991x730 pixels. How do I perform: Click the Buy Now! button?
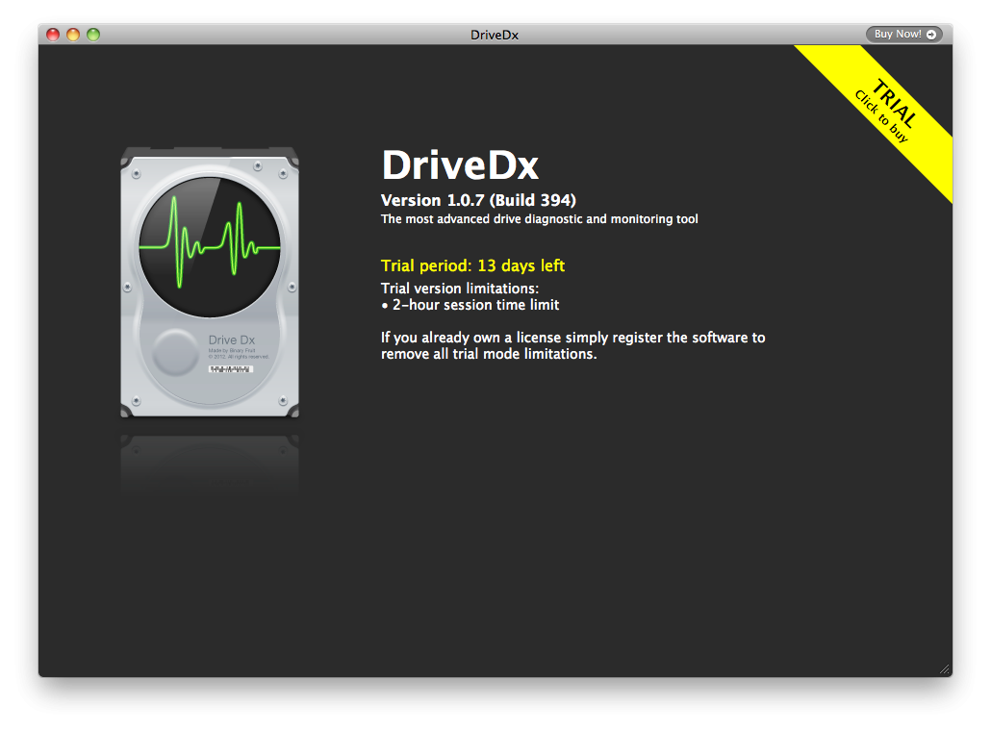903,34
